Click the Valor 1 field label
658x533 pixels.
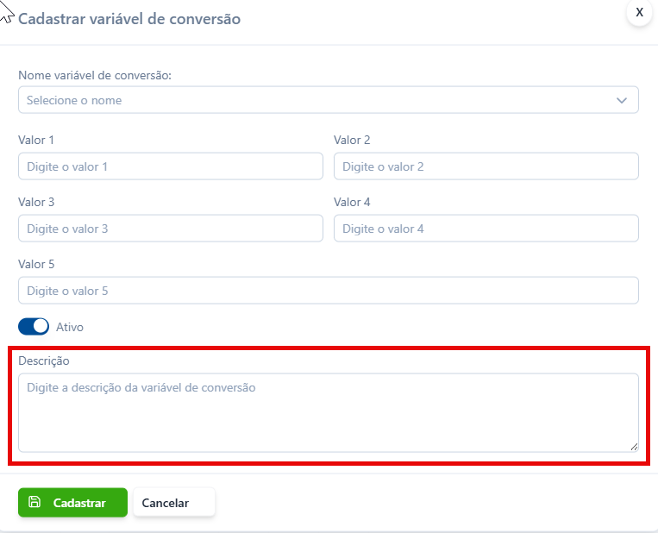pyautogui.click(x=36, y=140)
